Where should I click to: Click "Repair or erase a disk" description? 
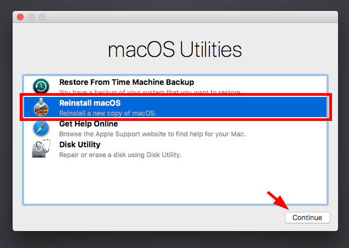[x=120, y=155]
